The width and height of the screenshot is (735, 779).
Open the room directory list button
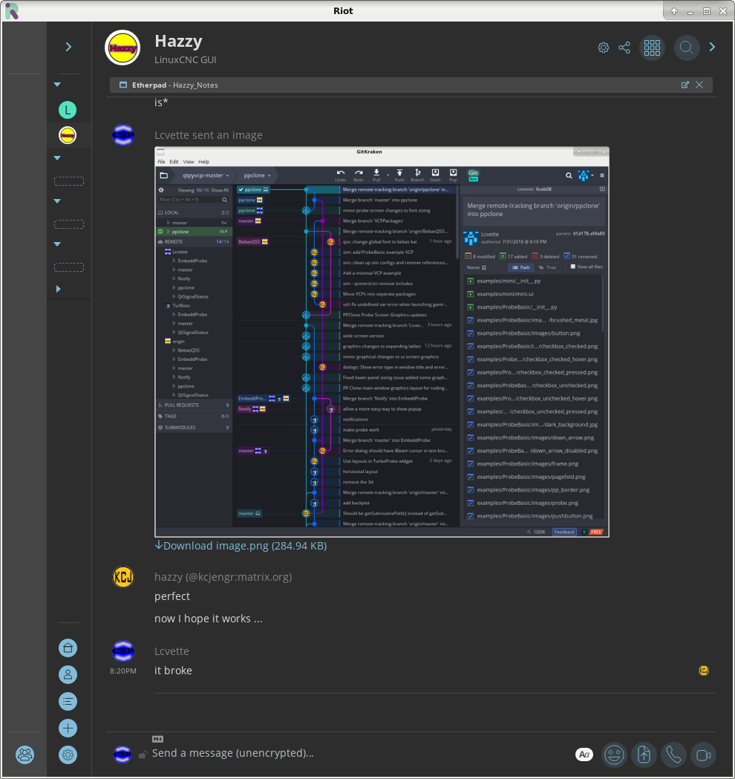click(68, 702)
